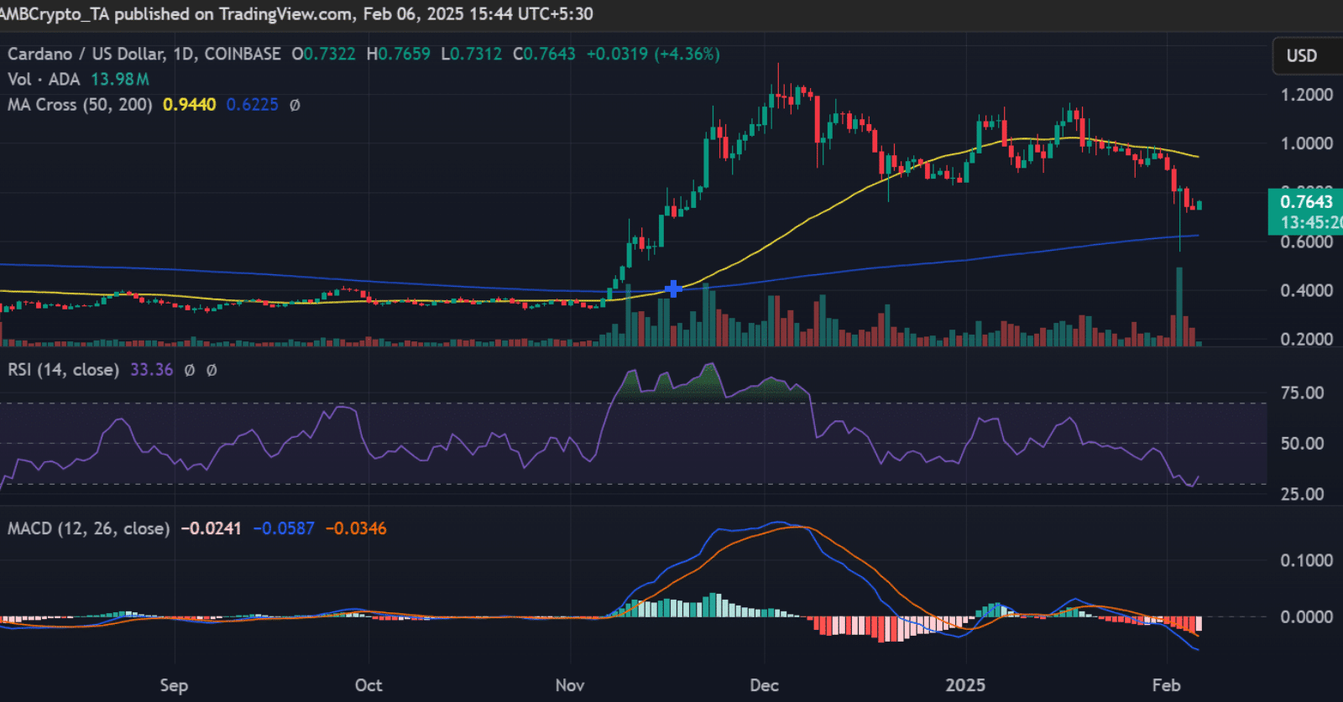This screenshot has height=702, width=1343.
Task: Select the RSI (14, close) indicator label
Action: click(x=63, y=370)
